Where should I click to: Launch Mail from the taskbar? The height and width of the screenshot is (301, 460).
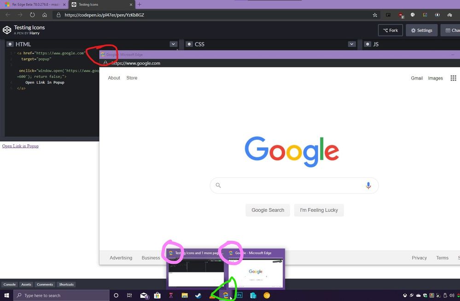144,295
